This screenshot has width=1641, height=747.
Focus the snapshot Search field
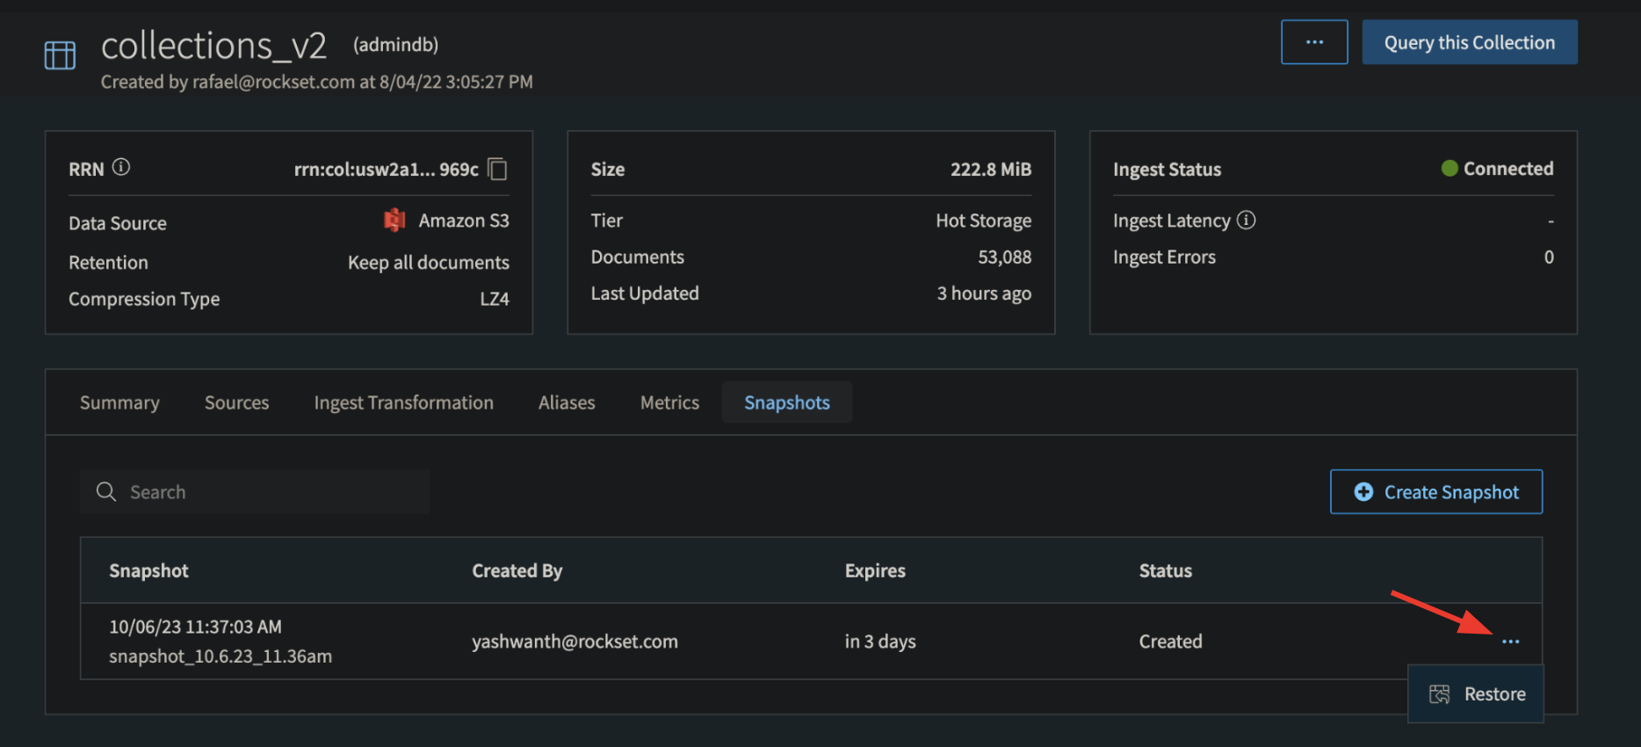pos(255,492)
